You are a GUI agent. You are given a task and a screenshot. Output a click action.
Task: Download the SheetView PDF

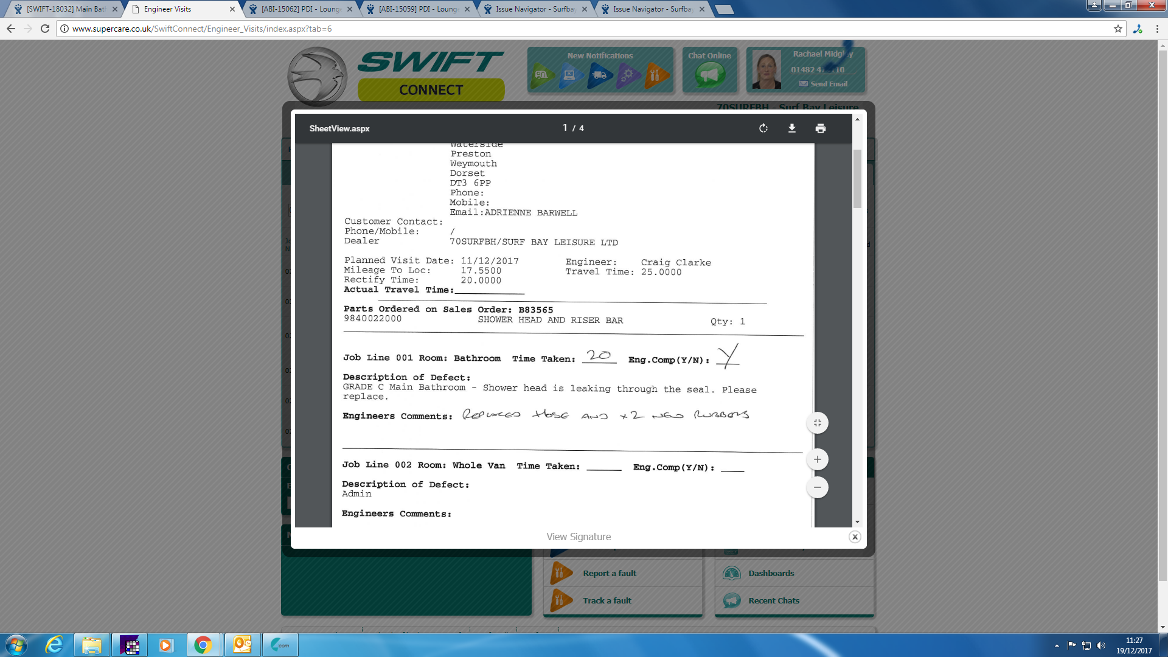792,128
